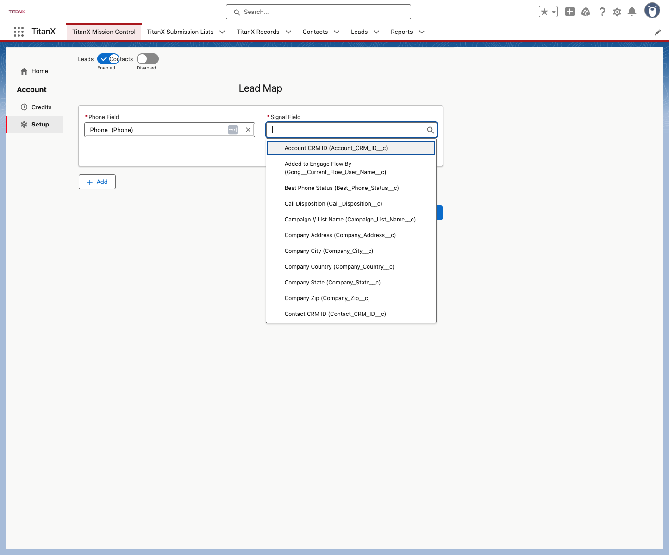Select Credits in the sidebar

[x=41, y=107]
